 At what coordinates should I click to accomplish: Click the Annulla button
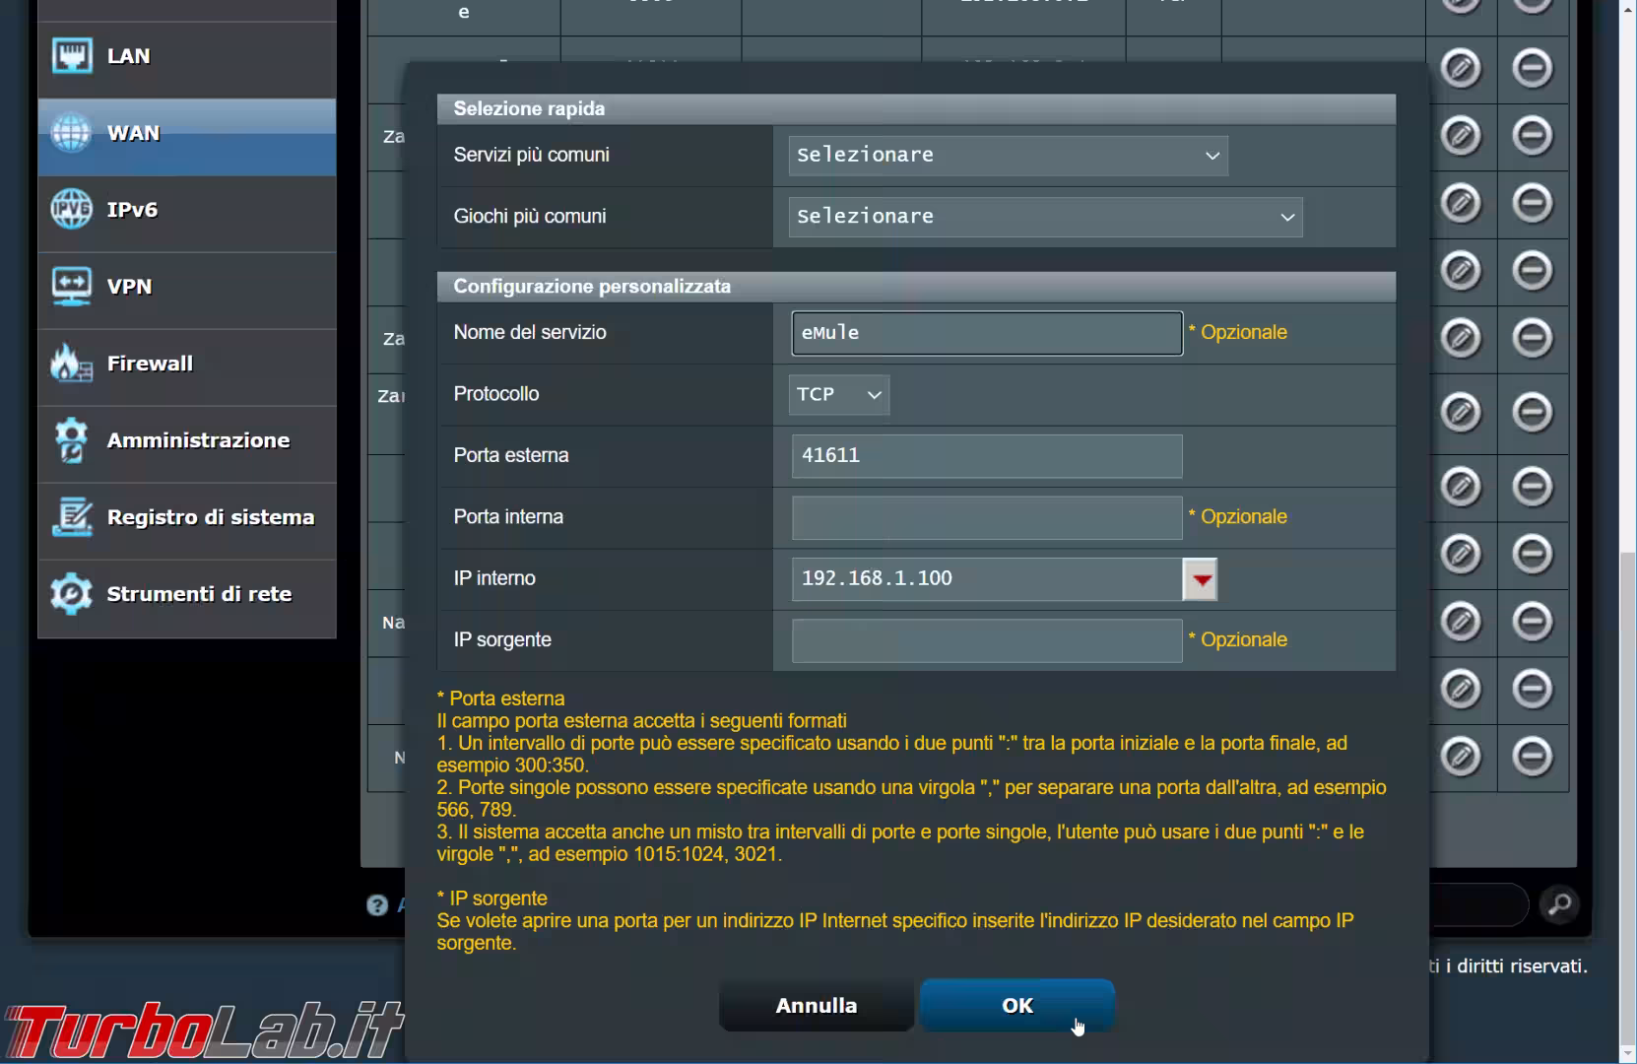pos(816,1006)
